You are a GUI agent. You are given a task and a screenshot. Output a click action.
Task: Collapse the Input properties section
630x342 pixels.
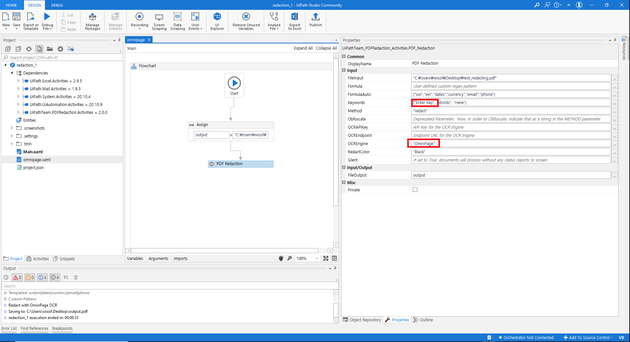(x=344, y=70)
